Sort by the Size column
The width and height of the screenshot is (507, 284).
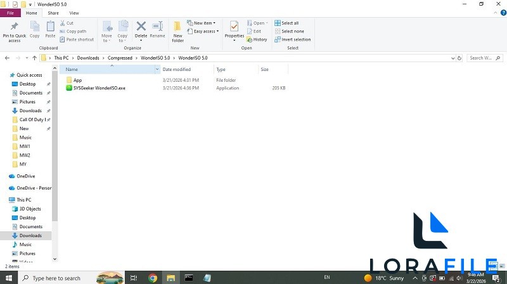click(264, 69)
